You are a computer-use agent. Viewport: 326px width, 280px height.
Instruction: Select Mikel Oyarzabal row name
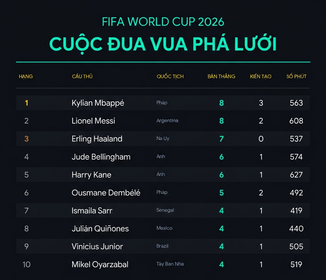(x=100, y=265)
